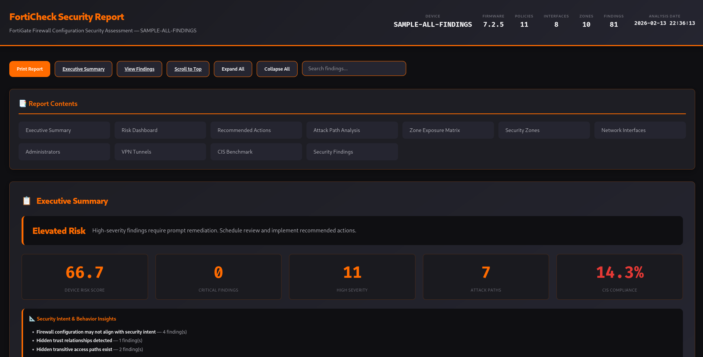Click analysis date 2026-02-13 22:36:13
Screen dimensions: 703x357
click(665, 23)
